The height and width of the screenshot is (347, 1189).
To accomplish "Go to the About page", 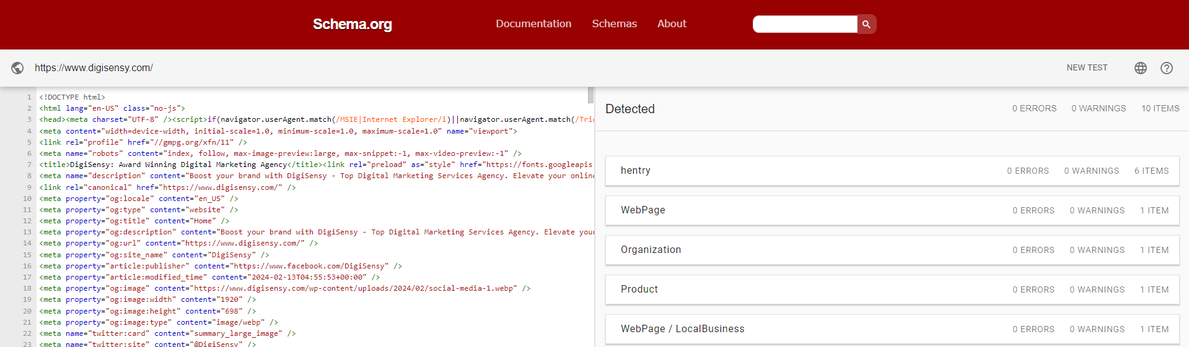I will tap(672, 24).
